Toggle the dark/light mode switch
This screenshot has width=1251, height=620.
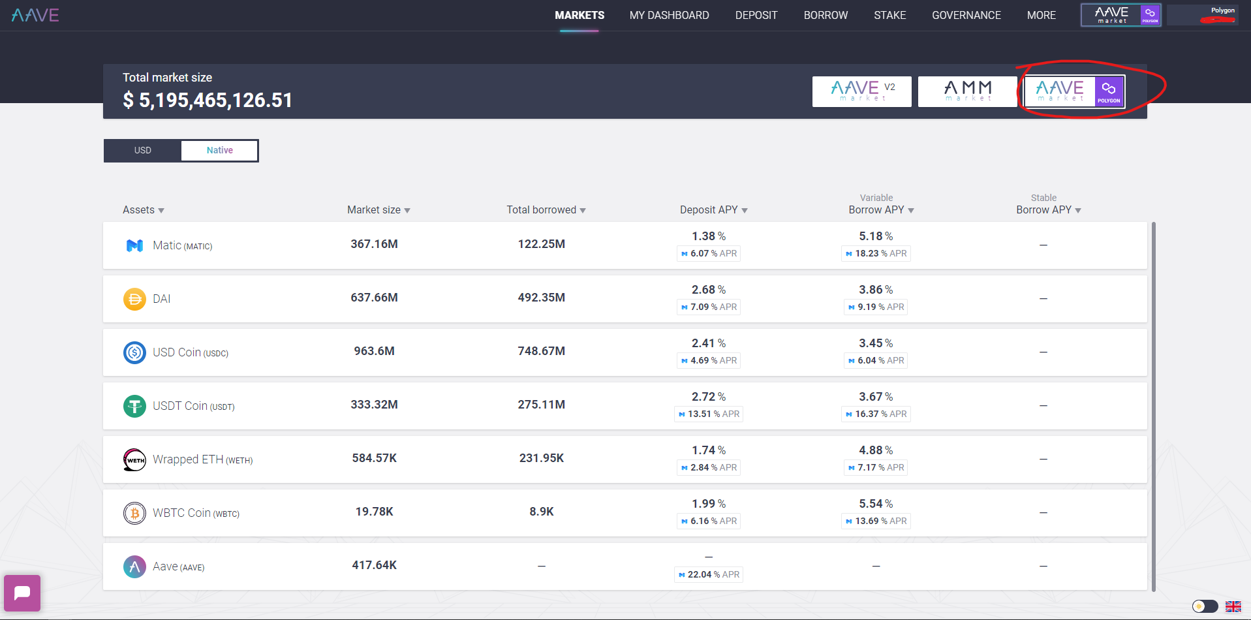1205,606
